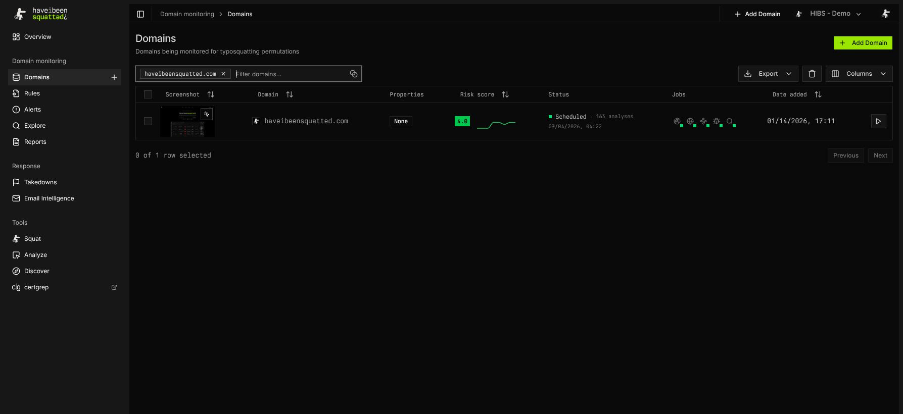
Task: Open the Rules section
Action: click(65, 93)
